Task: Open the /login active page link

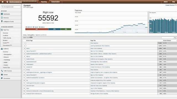Action: coord(28,88)
